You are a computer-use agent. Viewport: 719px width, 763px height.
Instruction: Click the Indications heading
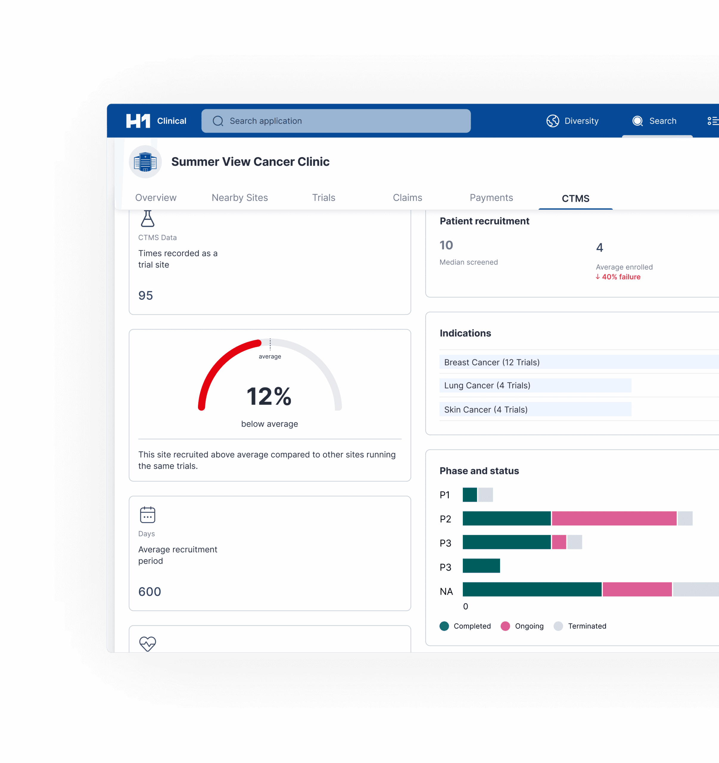pyautogui.click(x=465, y=333)
